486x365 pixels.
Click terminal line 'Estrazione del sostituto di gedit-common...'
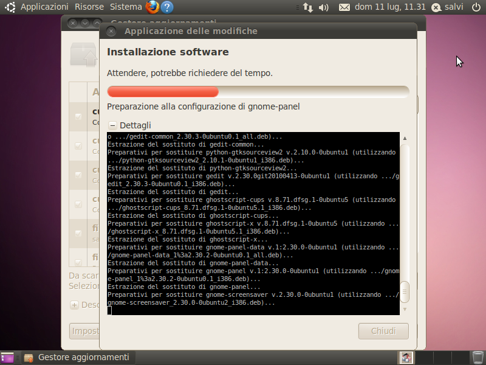[186, 145]
